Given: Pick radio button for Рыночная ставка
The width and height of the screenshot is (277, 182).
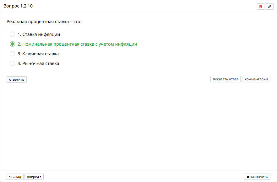Looking at the screenshot, I should (13, 63).
